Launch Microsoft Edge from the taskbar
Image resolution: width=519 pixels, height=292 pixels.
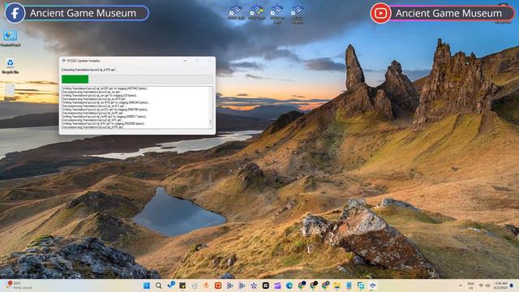click(x=289, y=286)
